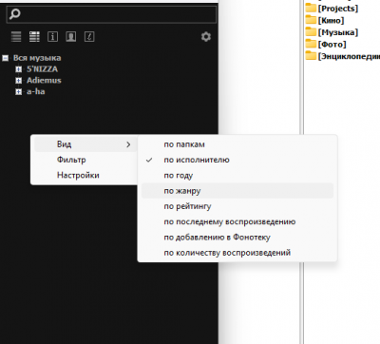Show the artist portrait view icon

tap(71, 37)
